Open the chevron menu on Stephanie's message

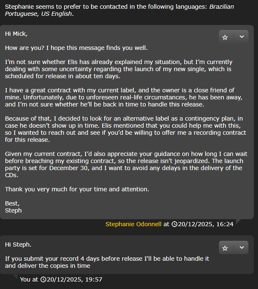click(x=242, y=37)
